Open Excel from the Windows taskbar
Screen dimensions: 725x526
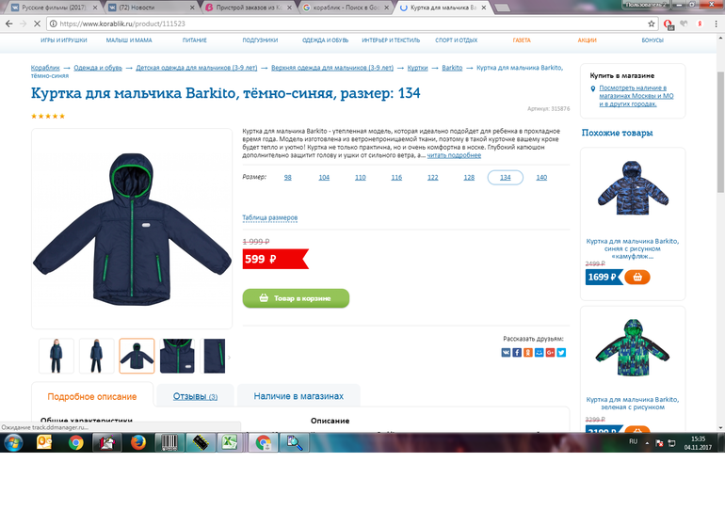(x=229, y=442)
